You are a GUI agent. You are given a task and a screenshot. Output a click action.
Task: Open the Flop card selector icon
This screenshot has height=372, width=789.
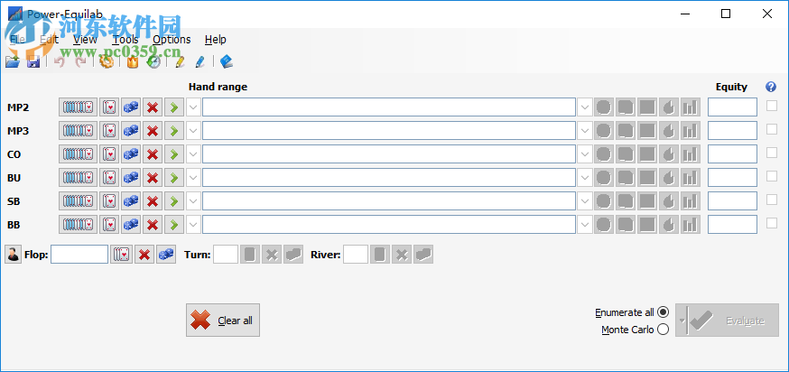[x=122, y=255]
